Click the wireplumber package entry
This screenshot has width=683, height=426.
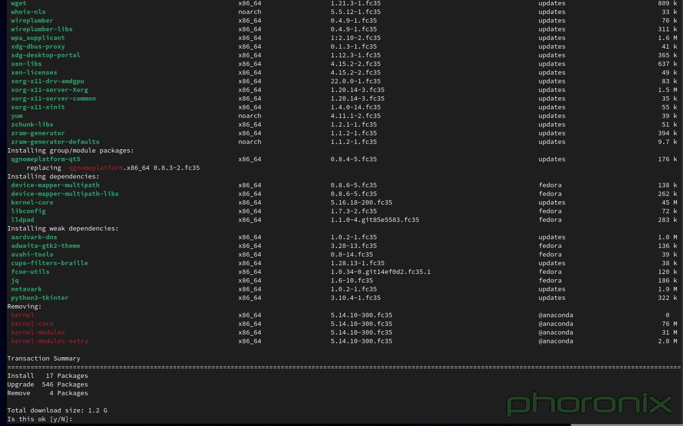tap(32, 20)
